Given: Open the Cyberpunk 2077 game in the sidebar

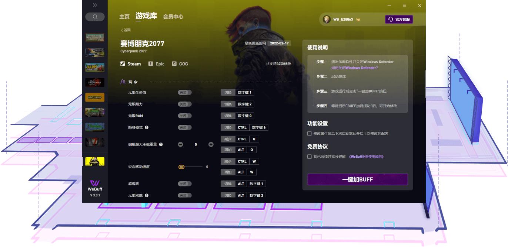Looking at the screenshot, I should pos(95,161).
